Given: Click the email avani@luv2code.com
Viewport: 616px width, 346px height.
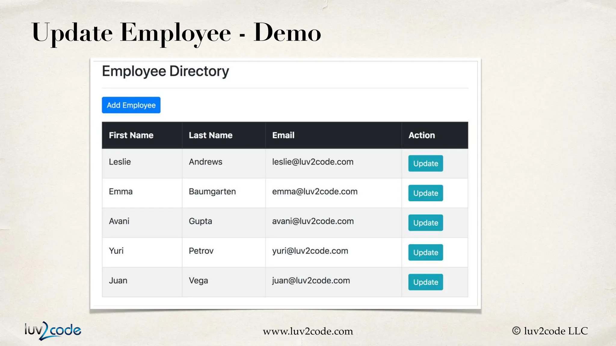Looking at the screenshot, I should pyautogui.click(x=313, y=221).
